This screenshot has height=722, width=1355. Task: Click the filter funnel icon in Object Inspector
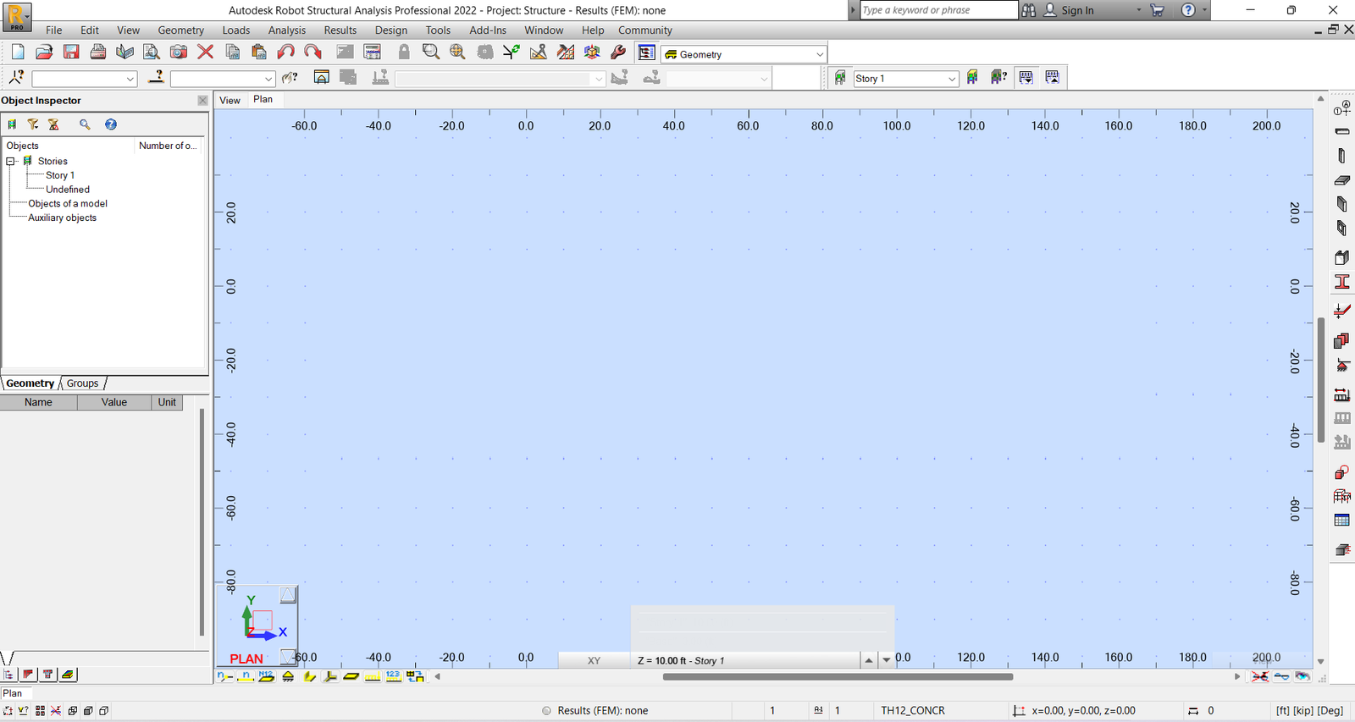point(33,124)
